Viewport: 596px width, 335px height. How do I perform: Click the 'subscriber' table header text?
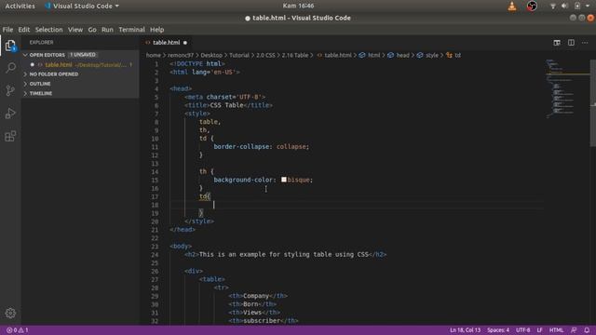262,321
